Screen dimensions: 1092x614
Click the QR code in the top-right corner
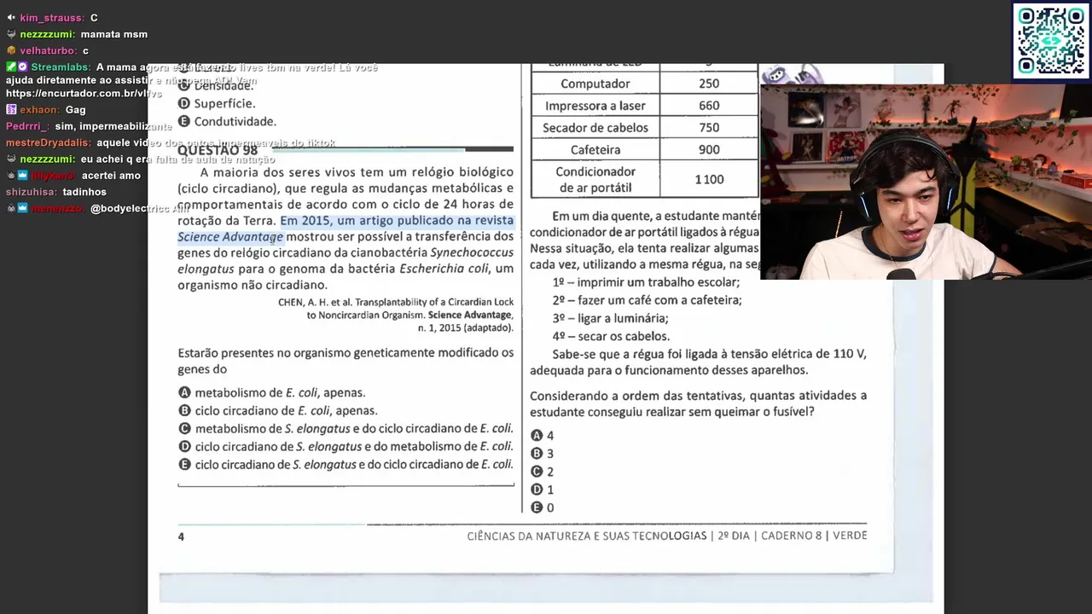[x=1052, y=42]
